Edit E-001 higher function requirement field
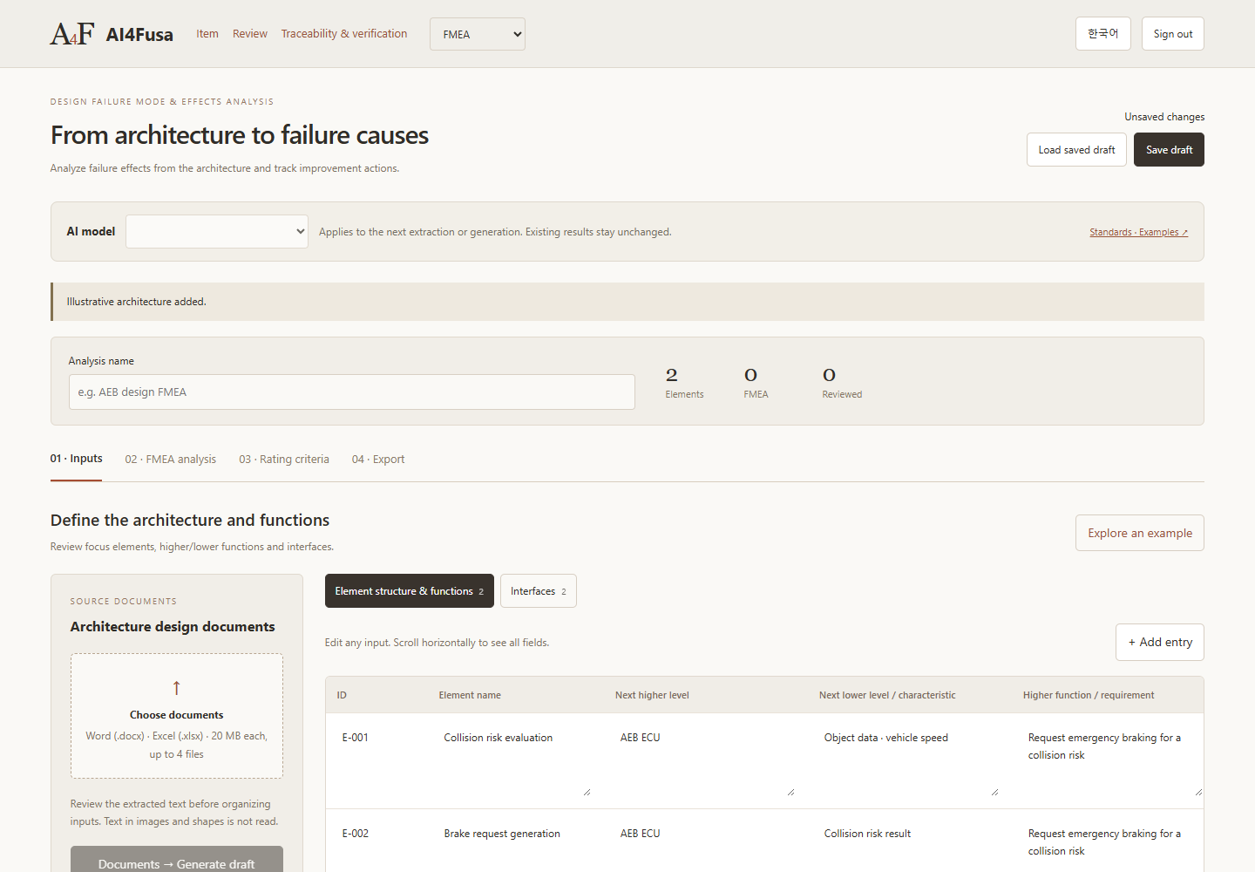This screenshot has width=1255, height=872. (x=1113, y=760)
